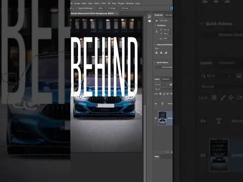243x182 pixels.
Task: Open the Comments panel icon
Action: tap(149, 21)
